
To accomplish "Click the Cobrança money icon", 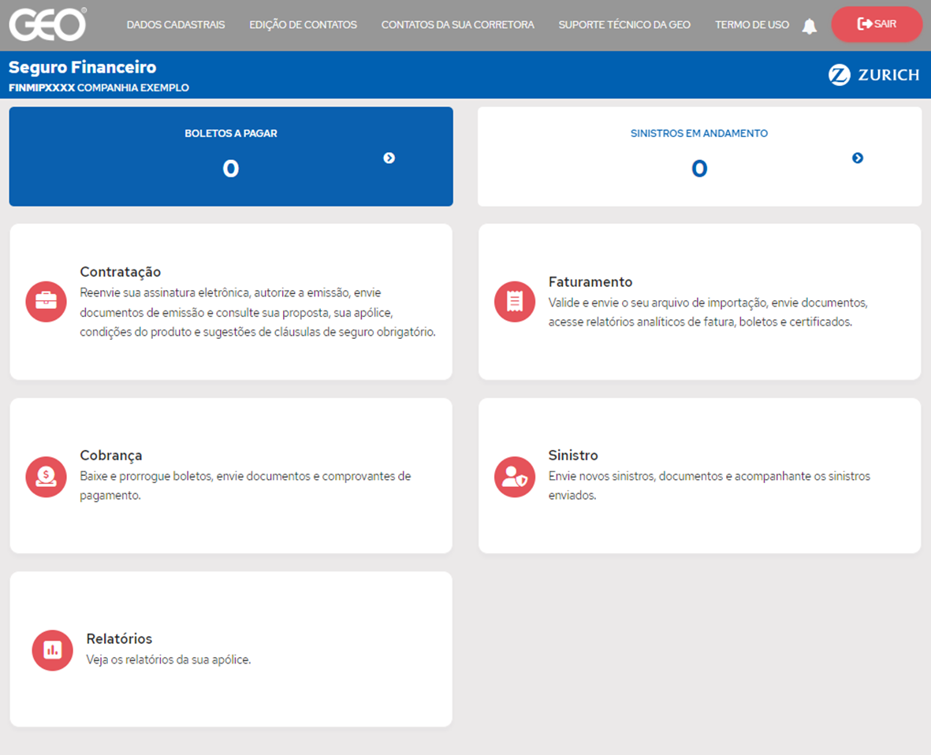I will click(46, 477).
